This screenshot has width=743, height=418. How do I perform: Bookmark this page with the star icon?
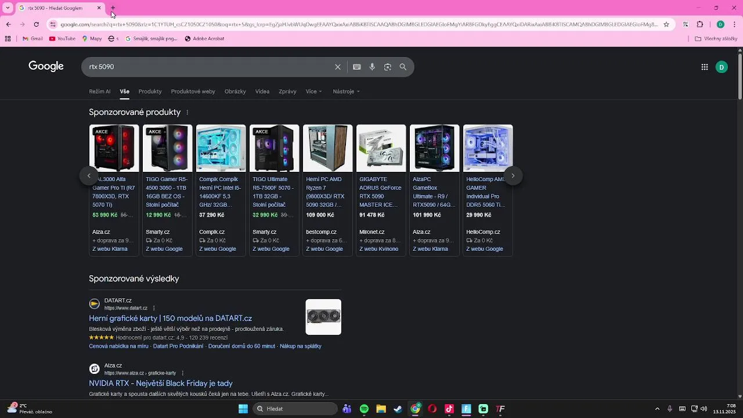pyautogui.click(x=666, y=24)
